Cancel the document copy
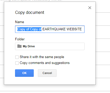 tap(47, 73)
